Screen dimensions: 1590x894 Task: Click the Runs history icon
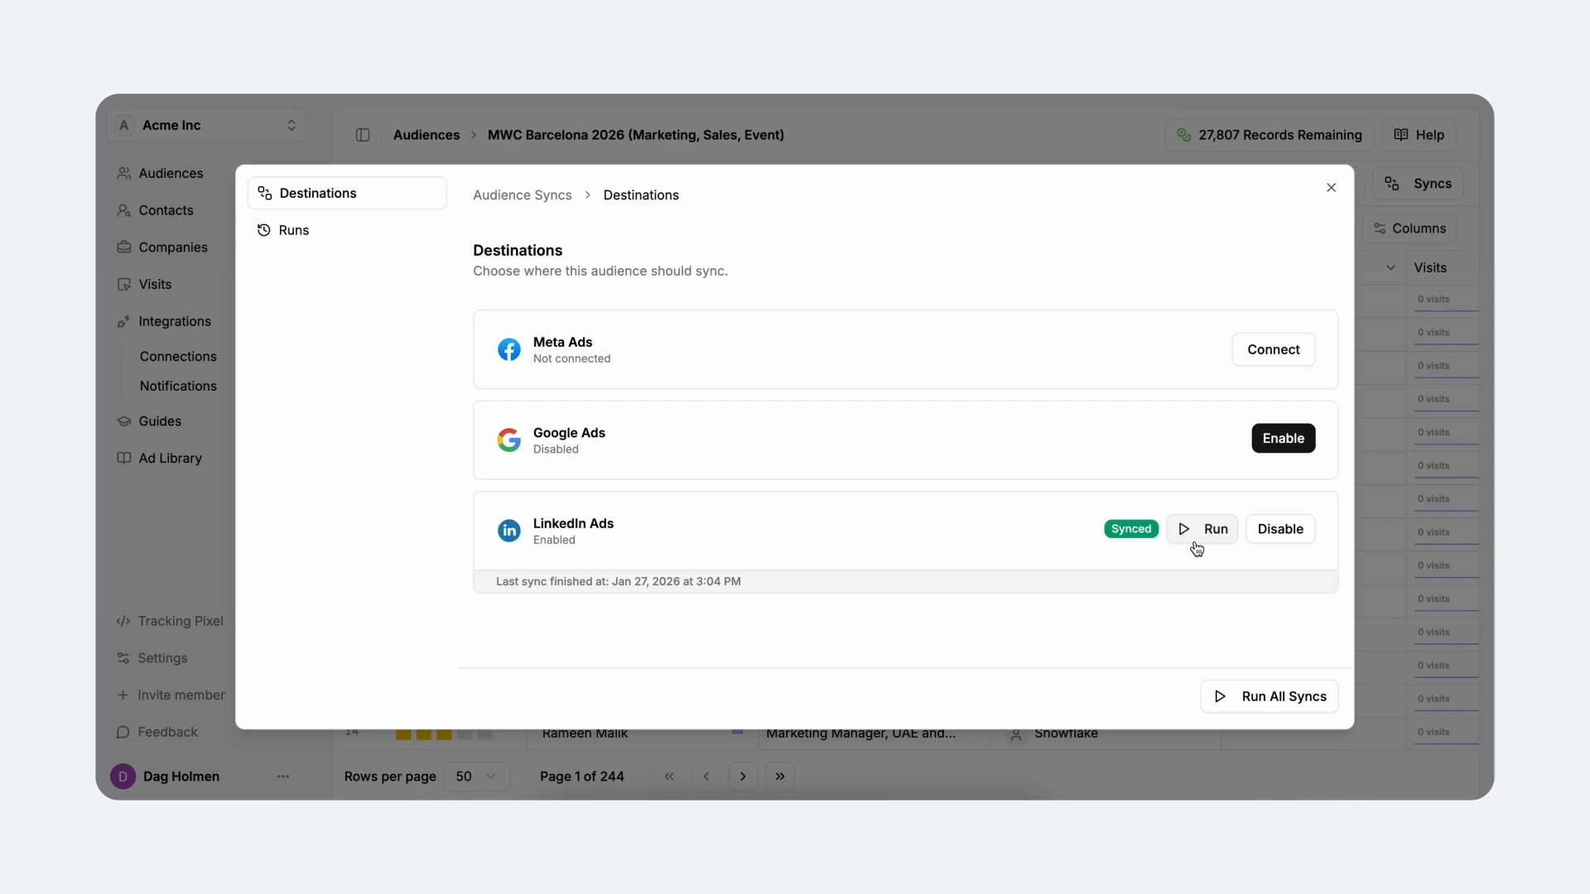click(263, 230)
